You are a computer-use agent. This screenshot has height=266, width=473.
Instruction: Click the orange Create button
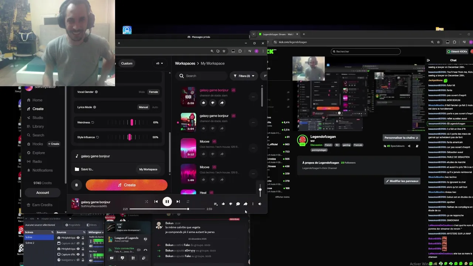tap(126, 185)
